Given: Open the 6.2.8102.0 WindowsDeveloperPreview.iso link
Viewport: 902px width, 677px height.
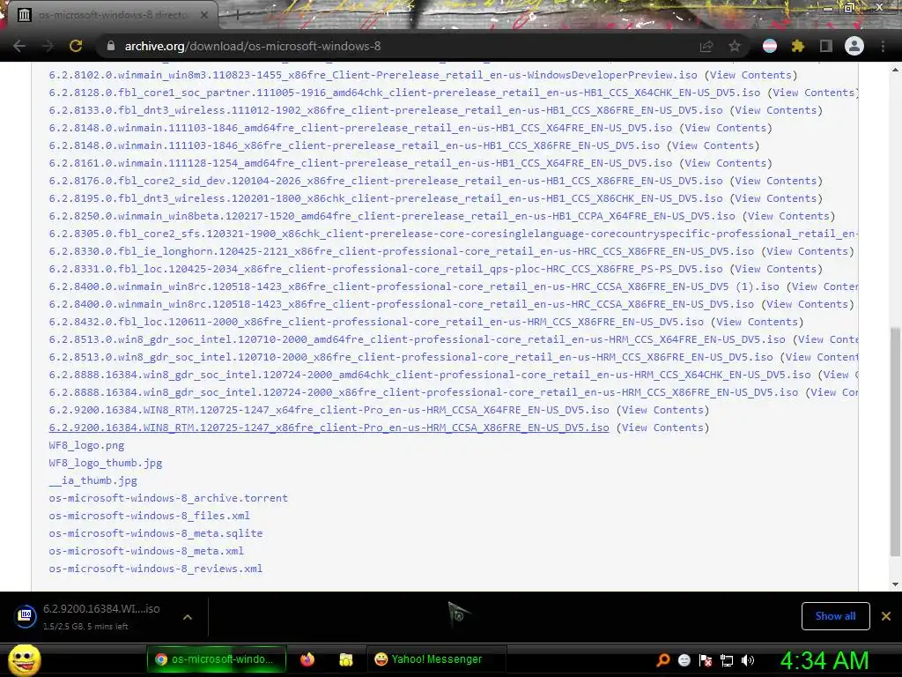Looking at the screenshot, I should (x=373, y=75).
